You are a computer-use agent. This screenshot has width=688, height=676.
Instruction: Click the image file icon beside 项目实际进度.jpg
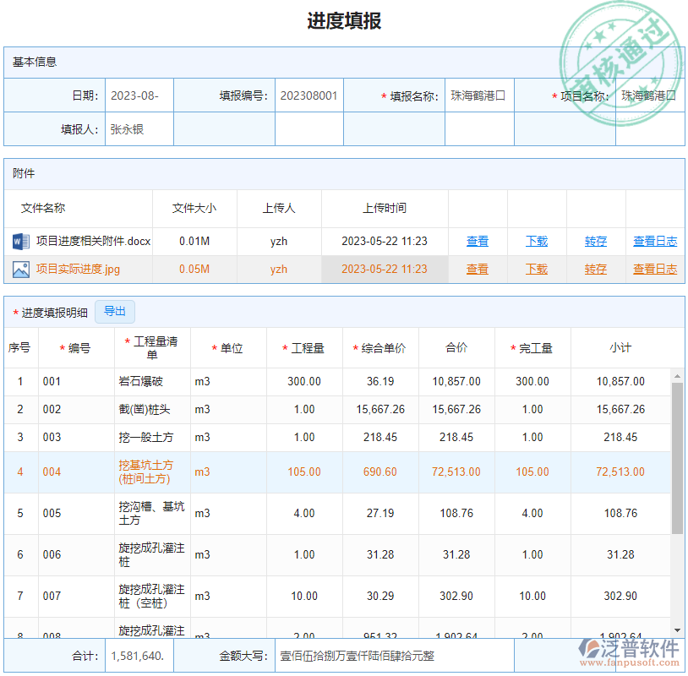coord(20,269)
